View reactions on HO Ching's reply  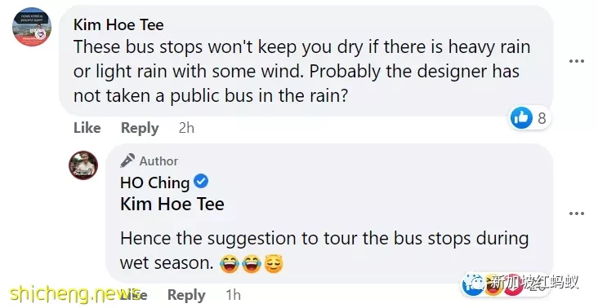coord(492,285)
